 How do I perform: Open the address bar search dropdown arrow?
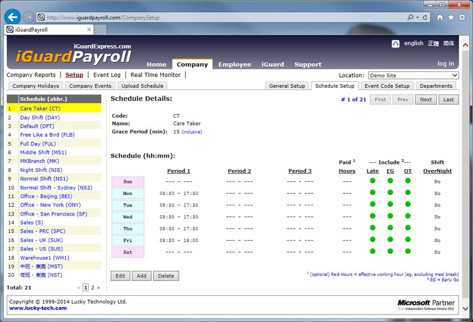[x=418, y=17]
